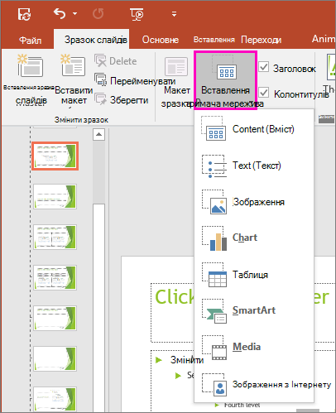
Task: Switch to the Основне tab
Action: click(161, 40)
